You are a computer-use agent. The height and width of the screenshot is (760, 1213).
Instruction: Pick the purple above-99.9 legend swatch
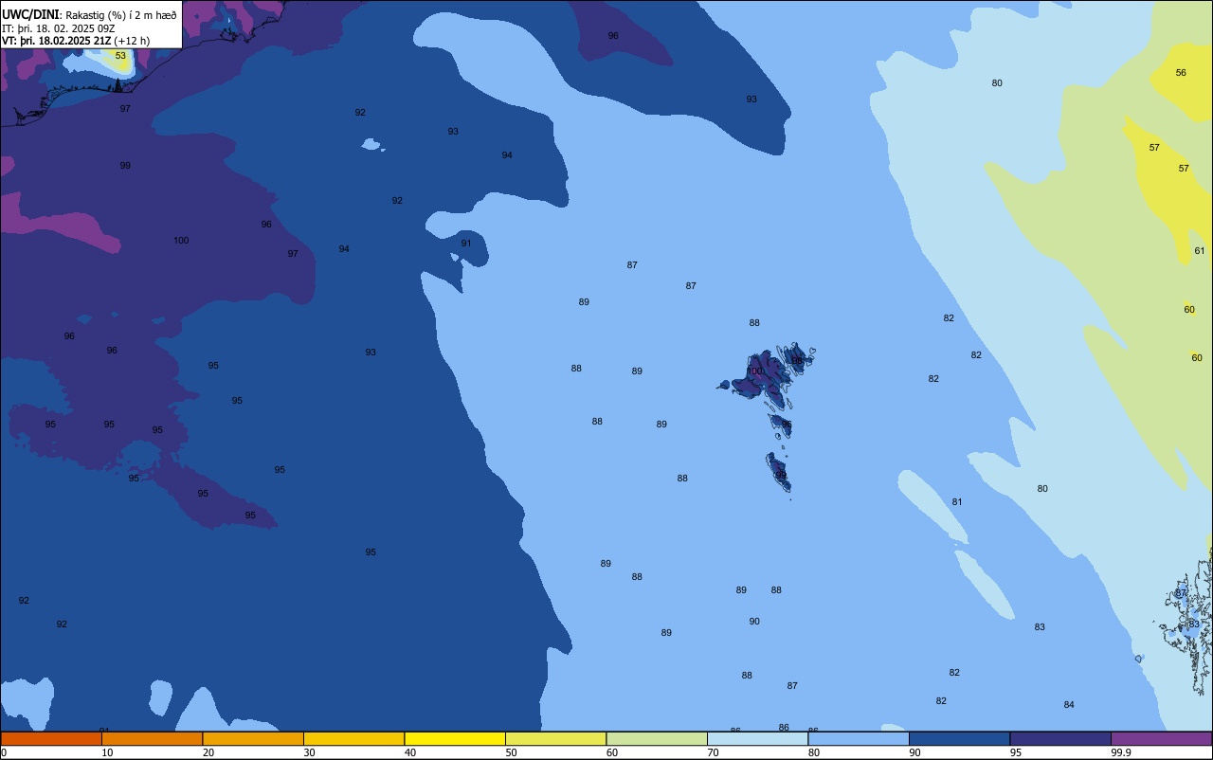point(1161,738)
